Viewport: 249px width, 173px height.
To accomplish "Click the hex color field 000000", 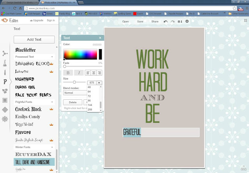I will (97, 45).
